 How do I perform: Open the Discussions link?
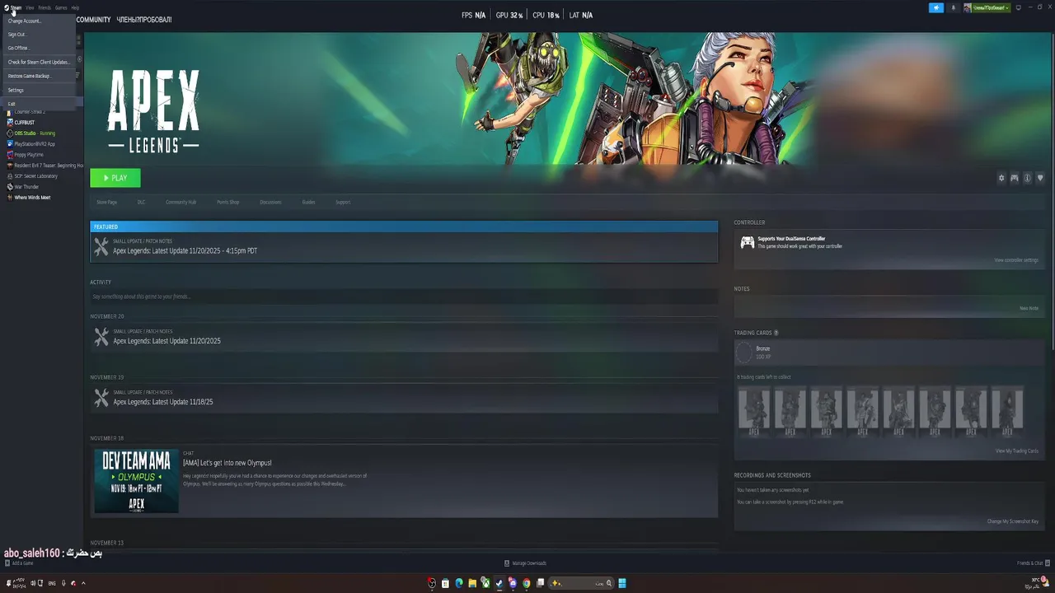[x=270, y=202]
